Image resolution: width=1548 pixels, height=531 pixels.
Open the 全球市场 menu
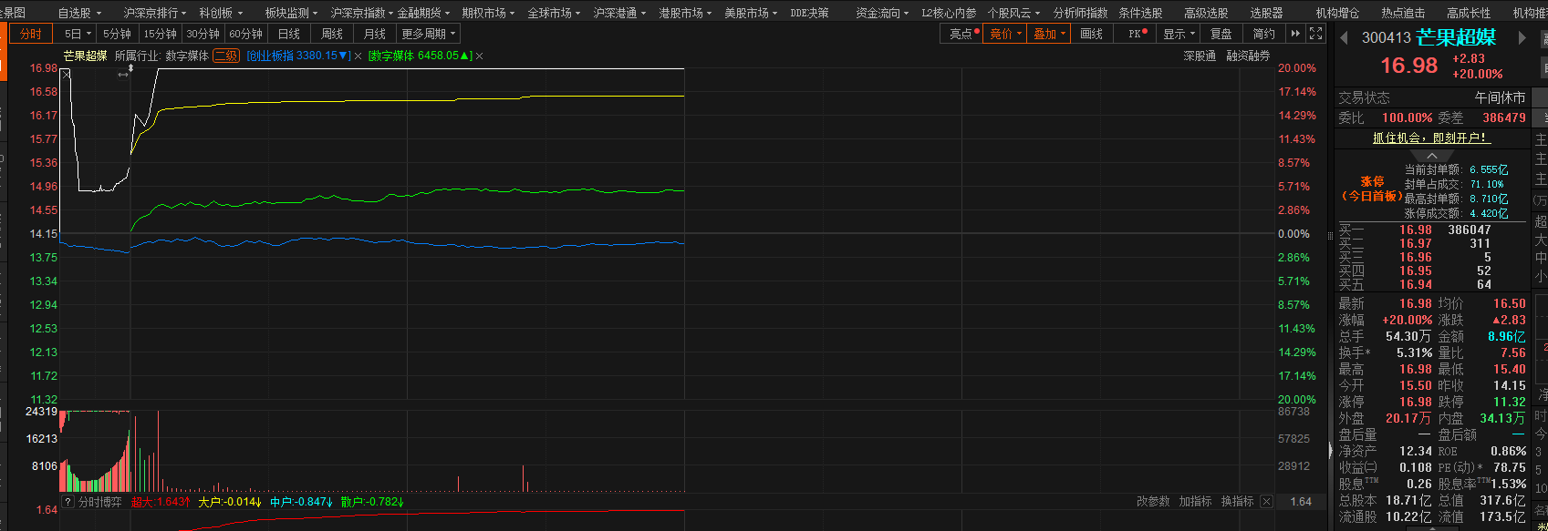tap(554, 13)
